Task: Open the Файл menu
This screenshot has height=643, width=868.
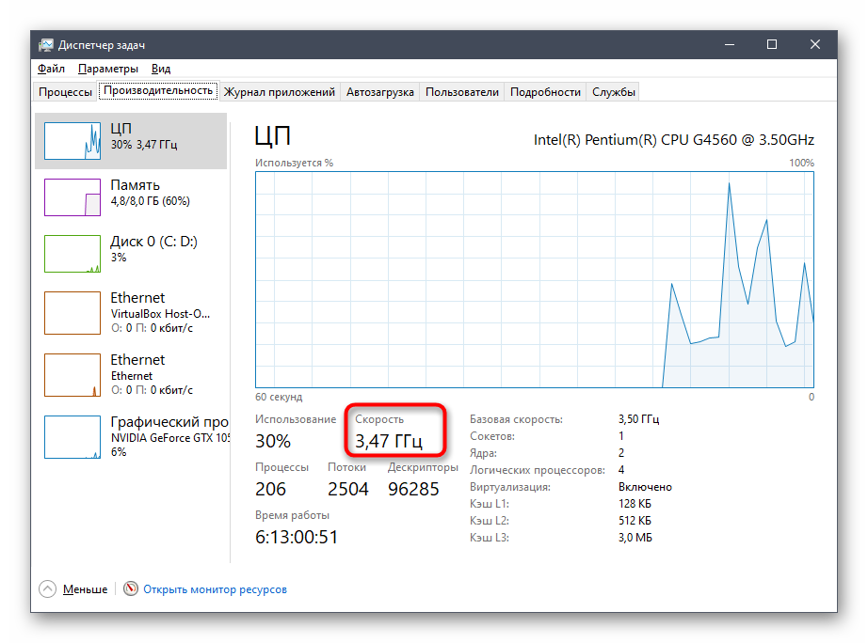Action: pos(51,69)
